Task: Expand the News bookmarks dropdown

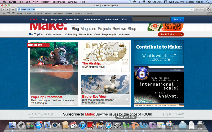Action: click(x=78, y=13)
